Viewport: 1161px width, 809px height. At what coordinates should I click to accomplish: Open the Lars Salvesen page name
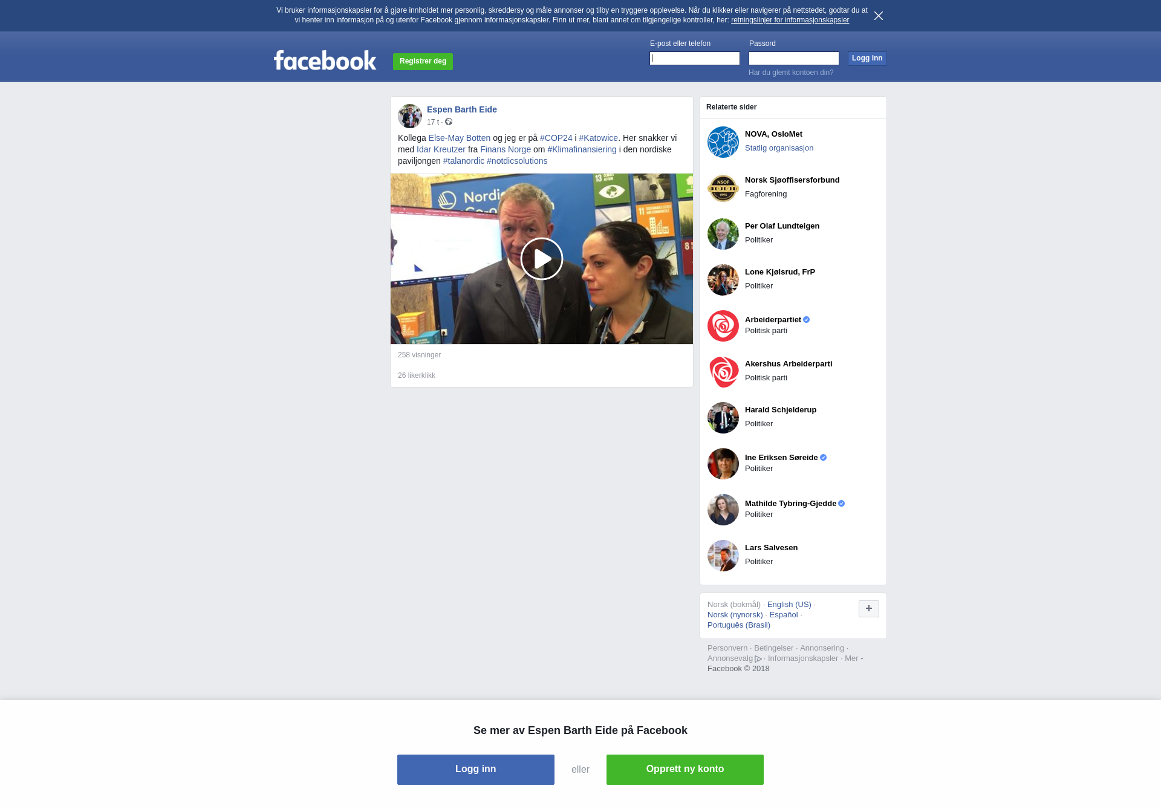point(771,548)
